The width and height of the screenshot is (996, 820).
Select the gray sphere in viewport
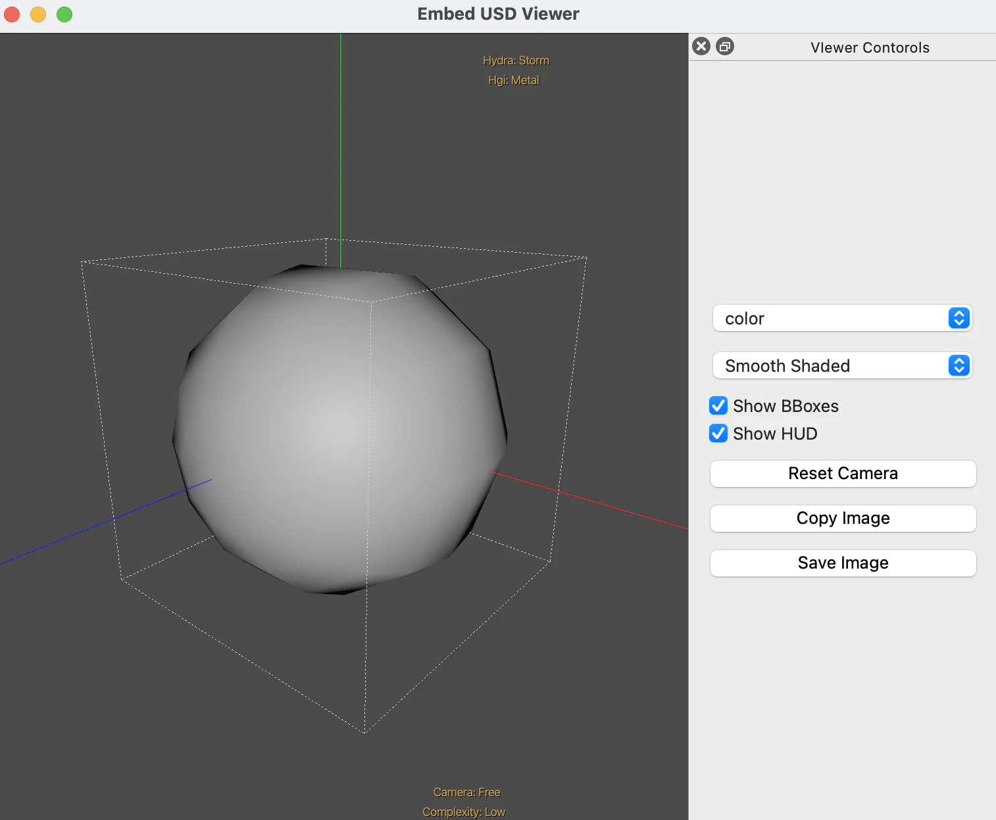pyautogui.click(x=340, y=429)
